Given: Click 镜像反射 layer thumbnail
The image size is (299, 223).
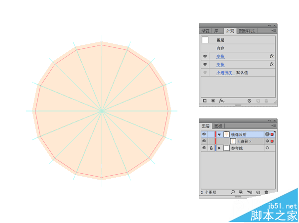Looking at the screenshot, I should click(x=226, y=134).
